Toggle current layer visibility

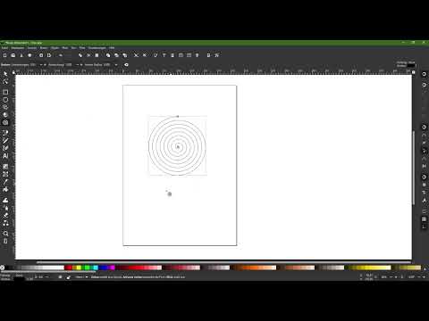click(x=60, y=277)
